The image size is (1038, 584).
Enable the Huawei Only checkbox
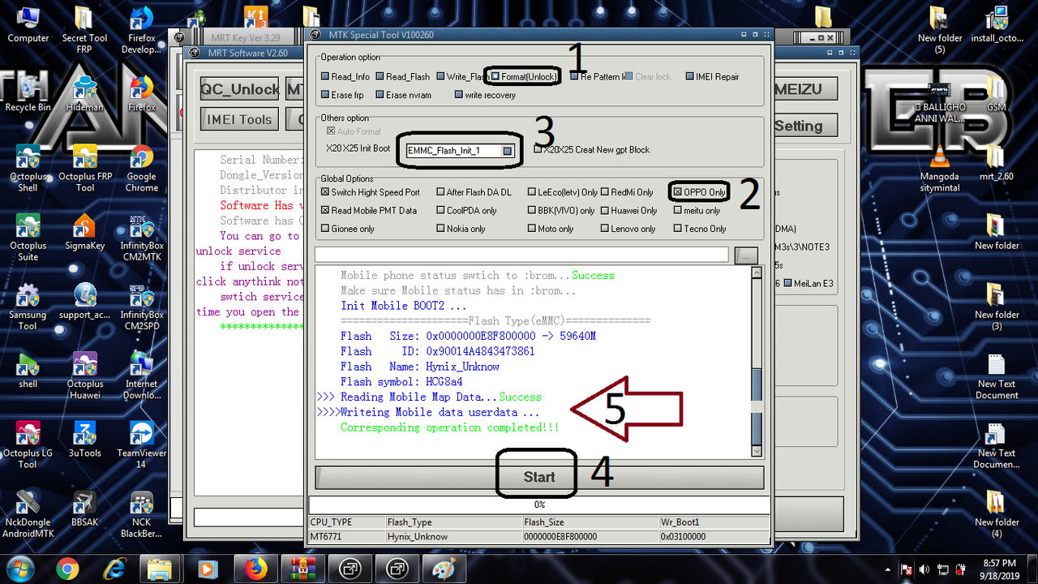(x=605, y=211)
